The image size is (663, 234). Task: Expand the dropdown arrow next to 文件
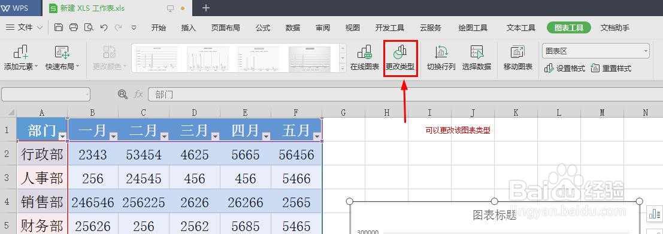point(40,28)
